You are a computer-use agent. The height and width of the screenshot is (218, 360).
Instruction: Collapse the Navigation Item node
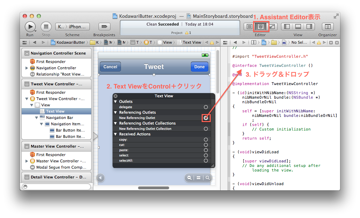[42, 124]
